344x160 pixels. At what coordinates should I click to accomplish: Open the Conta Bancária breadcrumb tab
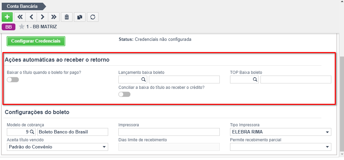coord(24,6)
